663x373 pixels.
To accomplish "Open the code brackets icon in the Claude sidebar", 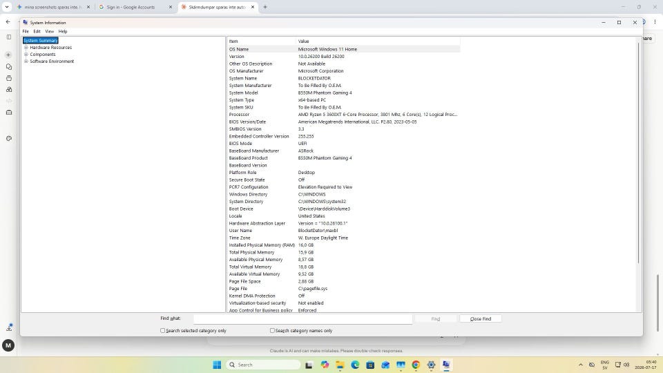I will click(x=9, y=101).
